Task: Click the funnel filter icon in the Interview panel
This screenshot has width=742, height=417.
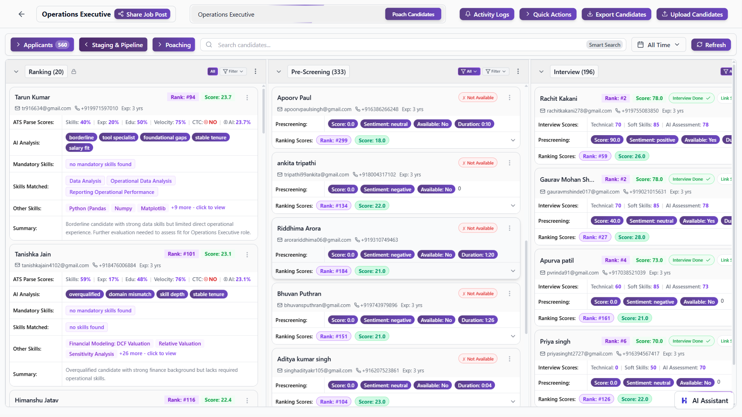Action: coord(725,71)
